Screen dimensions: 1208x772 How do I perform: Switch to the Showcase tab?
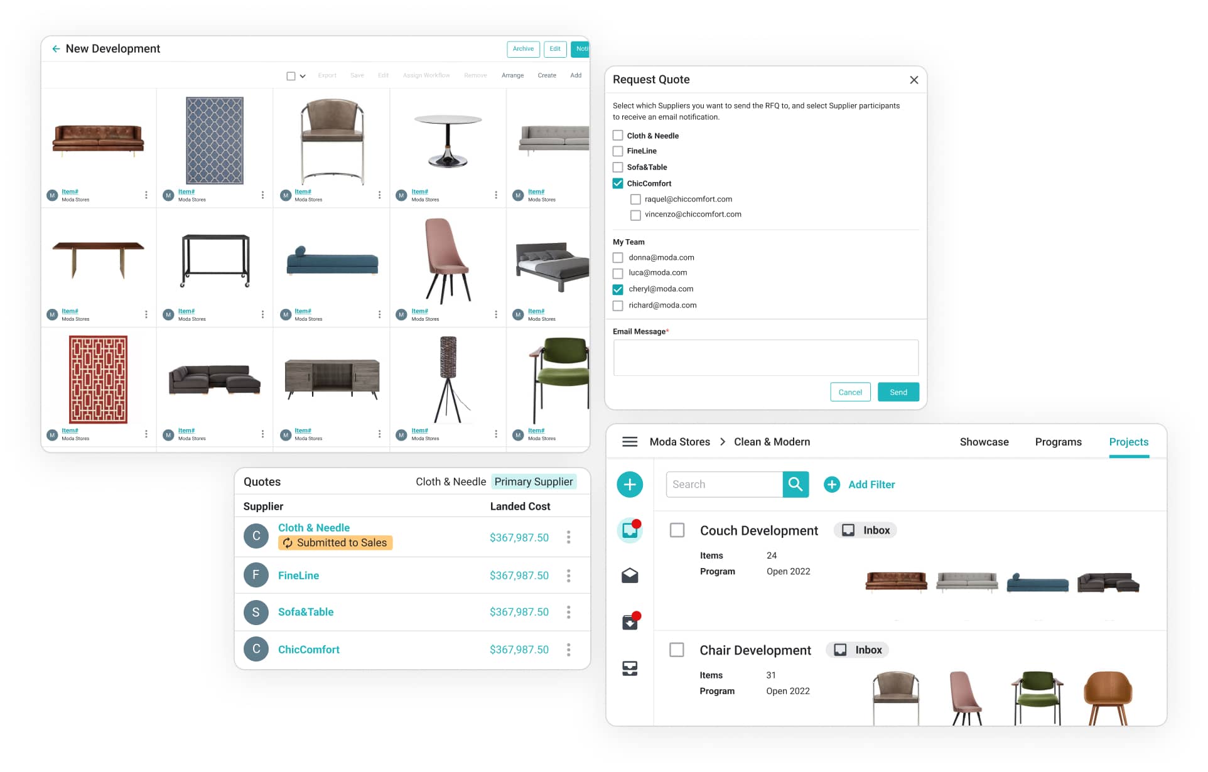coord(983,442)
